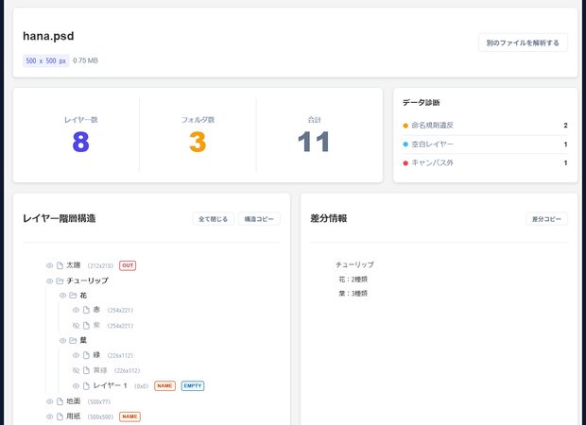Click red dot beside キャンバス外
Viewport: 586px width, 425px height.
pyautogui.click(x=405, y=162)
